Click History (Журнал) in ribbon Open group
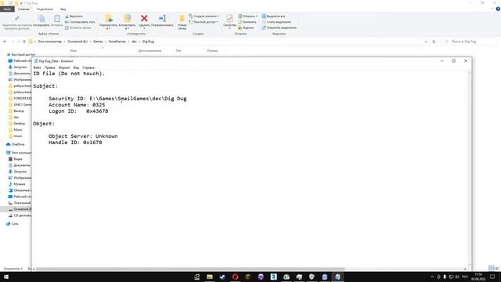Screen dimensions: 501x282 [246, 27]
